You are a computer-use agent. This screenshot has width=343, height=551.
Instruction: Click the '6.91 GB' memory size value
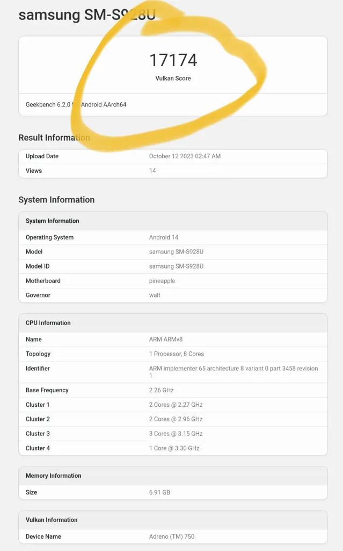pos(159,493)
